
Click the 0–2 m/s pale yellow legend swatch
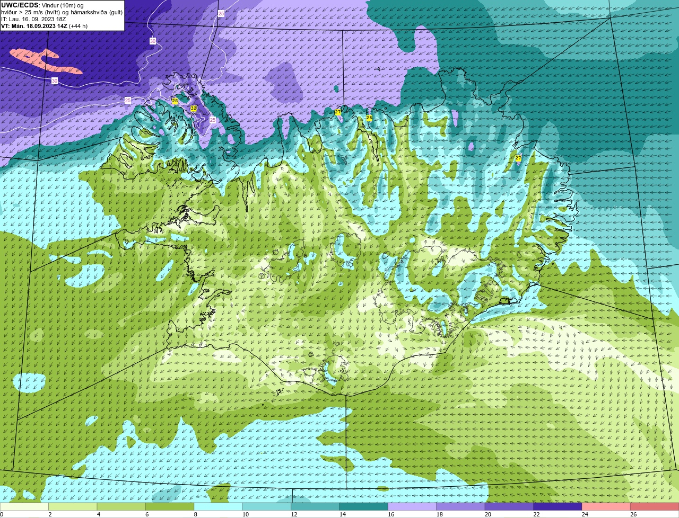(x=24, y=507)
